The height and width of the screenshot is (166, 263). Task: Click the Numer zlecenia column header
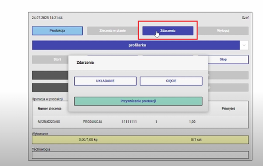coord(50,109)
